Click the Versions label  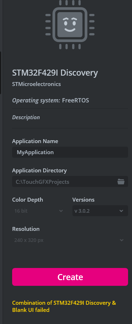tap(83, 199)
